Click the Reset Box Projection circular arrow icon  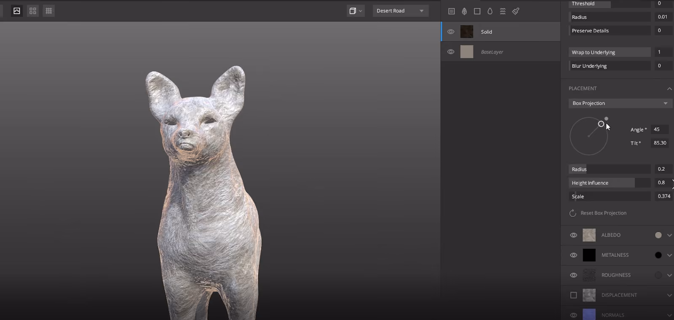573,213
